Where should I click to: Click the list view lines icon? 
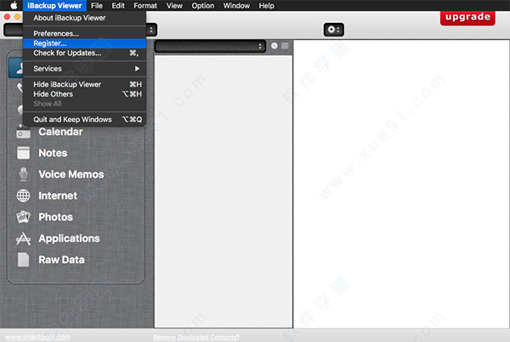tap(285, 46)
